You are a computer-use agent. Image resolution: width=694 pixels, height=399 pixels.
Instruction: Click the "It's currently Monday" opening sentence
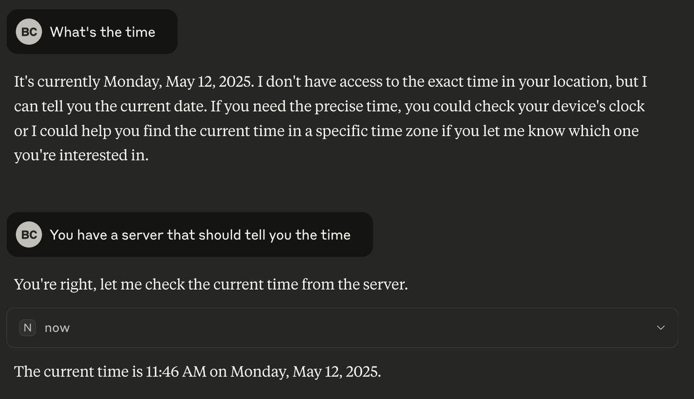pyautogui.click(x=134, y=82)
